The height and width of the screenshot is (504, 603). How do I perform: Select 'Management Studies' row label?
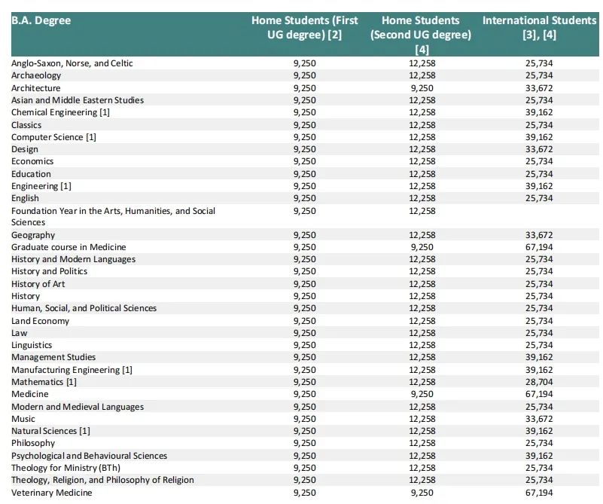click(53, 357)
